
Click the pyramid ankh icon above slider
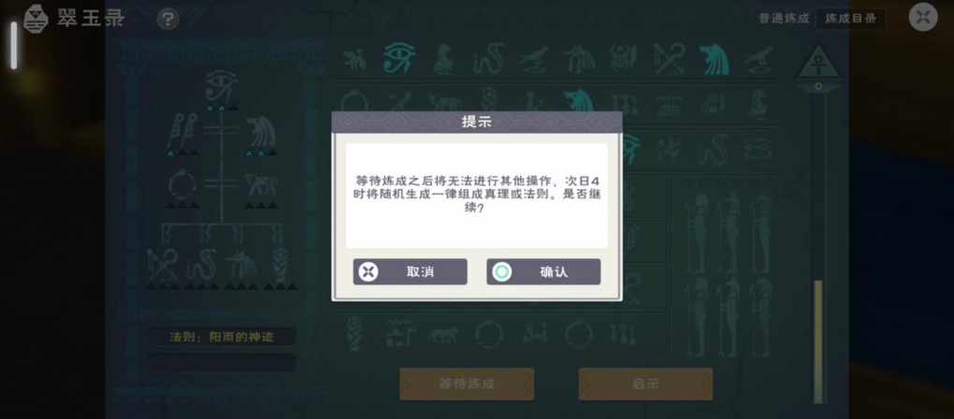click(818, 62)
